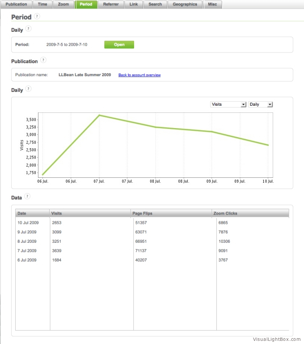
Task: Click the Zoom Clicks column header
Action: point(250,214)
